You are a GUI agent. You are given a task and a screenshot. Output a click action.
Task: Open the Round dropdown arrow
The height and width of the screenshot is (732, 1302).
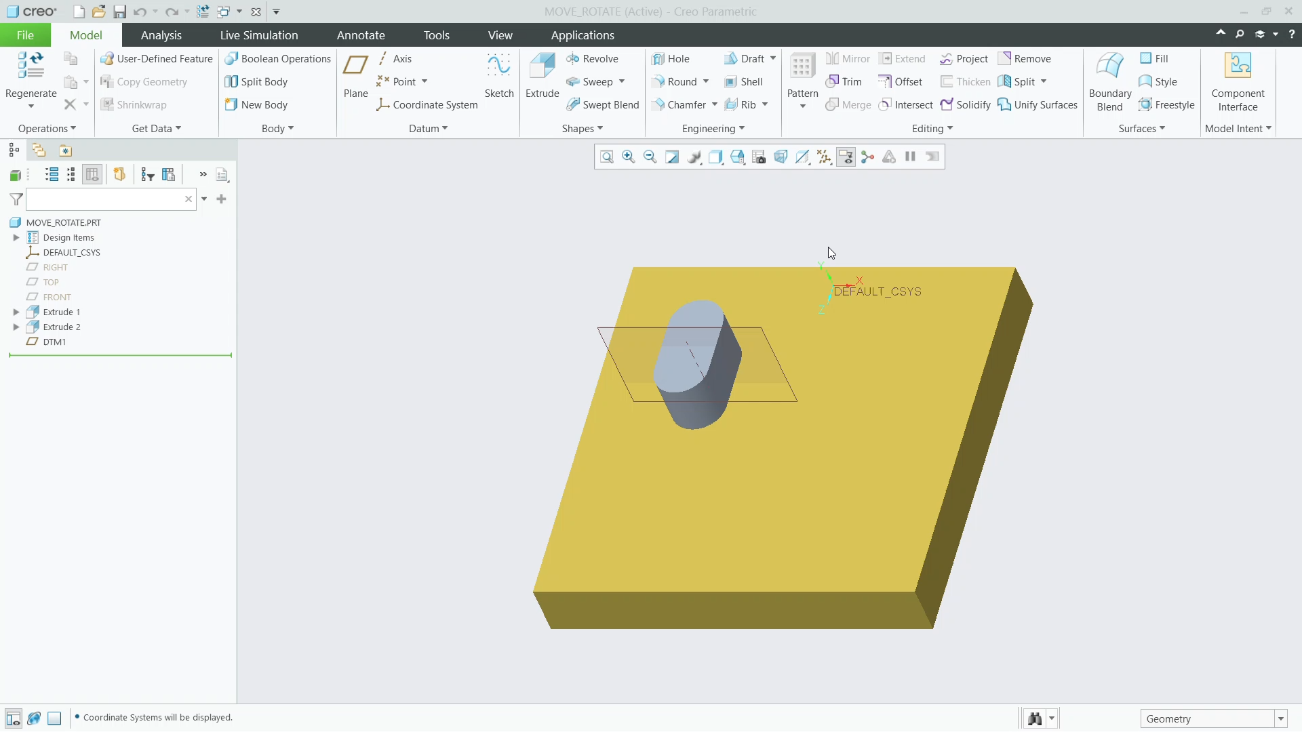point(706,82)
